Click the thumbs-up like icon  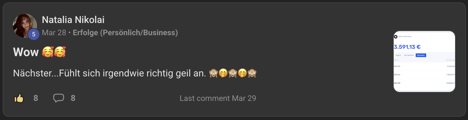(19, 98)
